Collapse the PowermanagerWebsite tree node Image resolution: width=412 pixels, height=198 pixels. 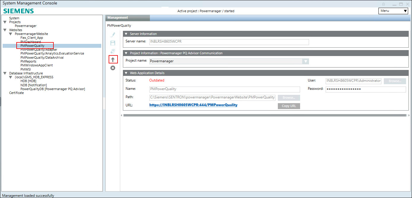tap(10, 34)
